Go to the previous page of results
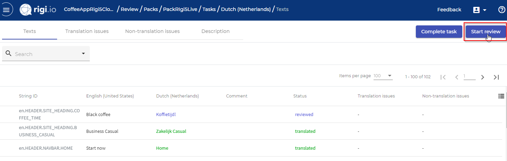Viewport: 507px width, 161px height. coord(457,77)
